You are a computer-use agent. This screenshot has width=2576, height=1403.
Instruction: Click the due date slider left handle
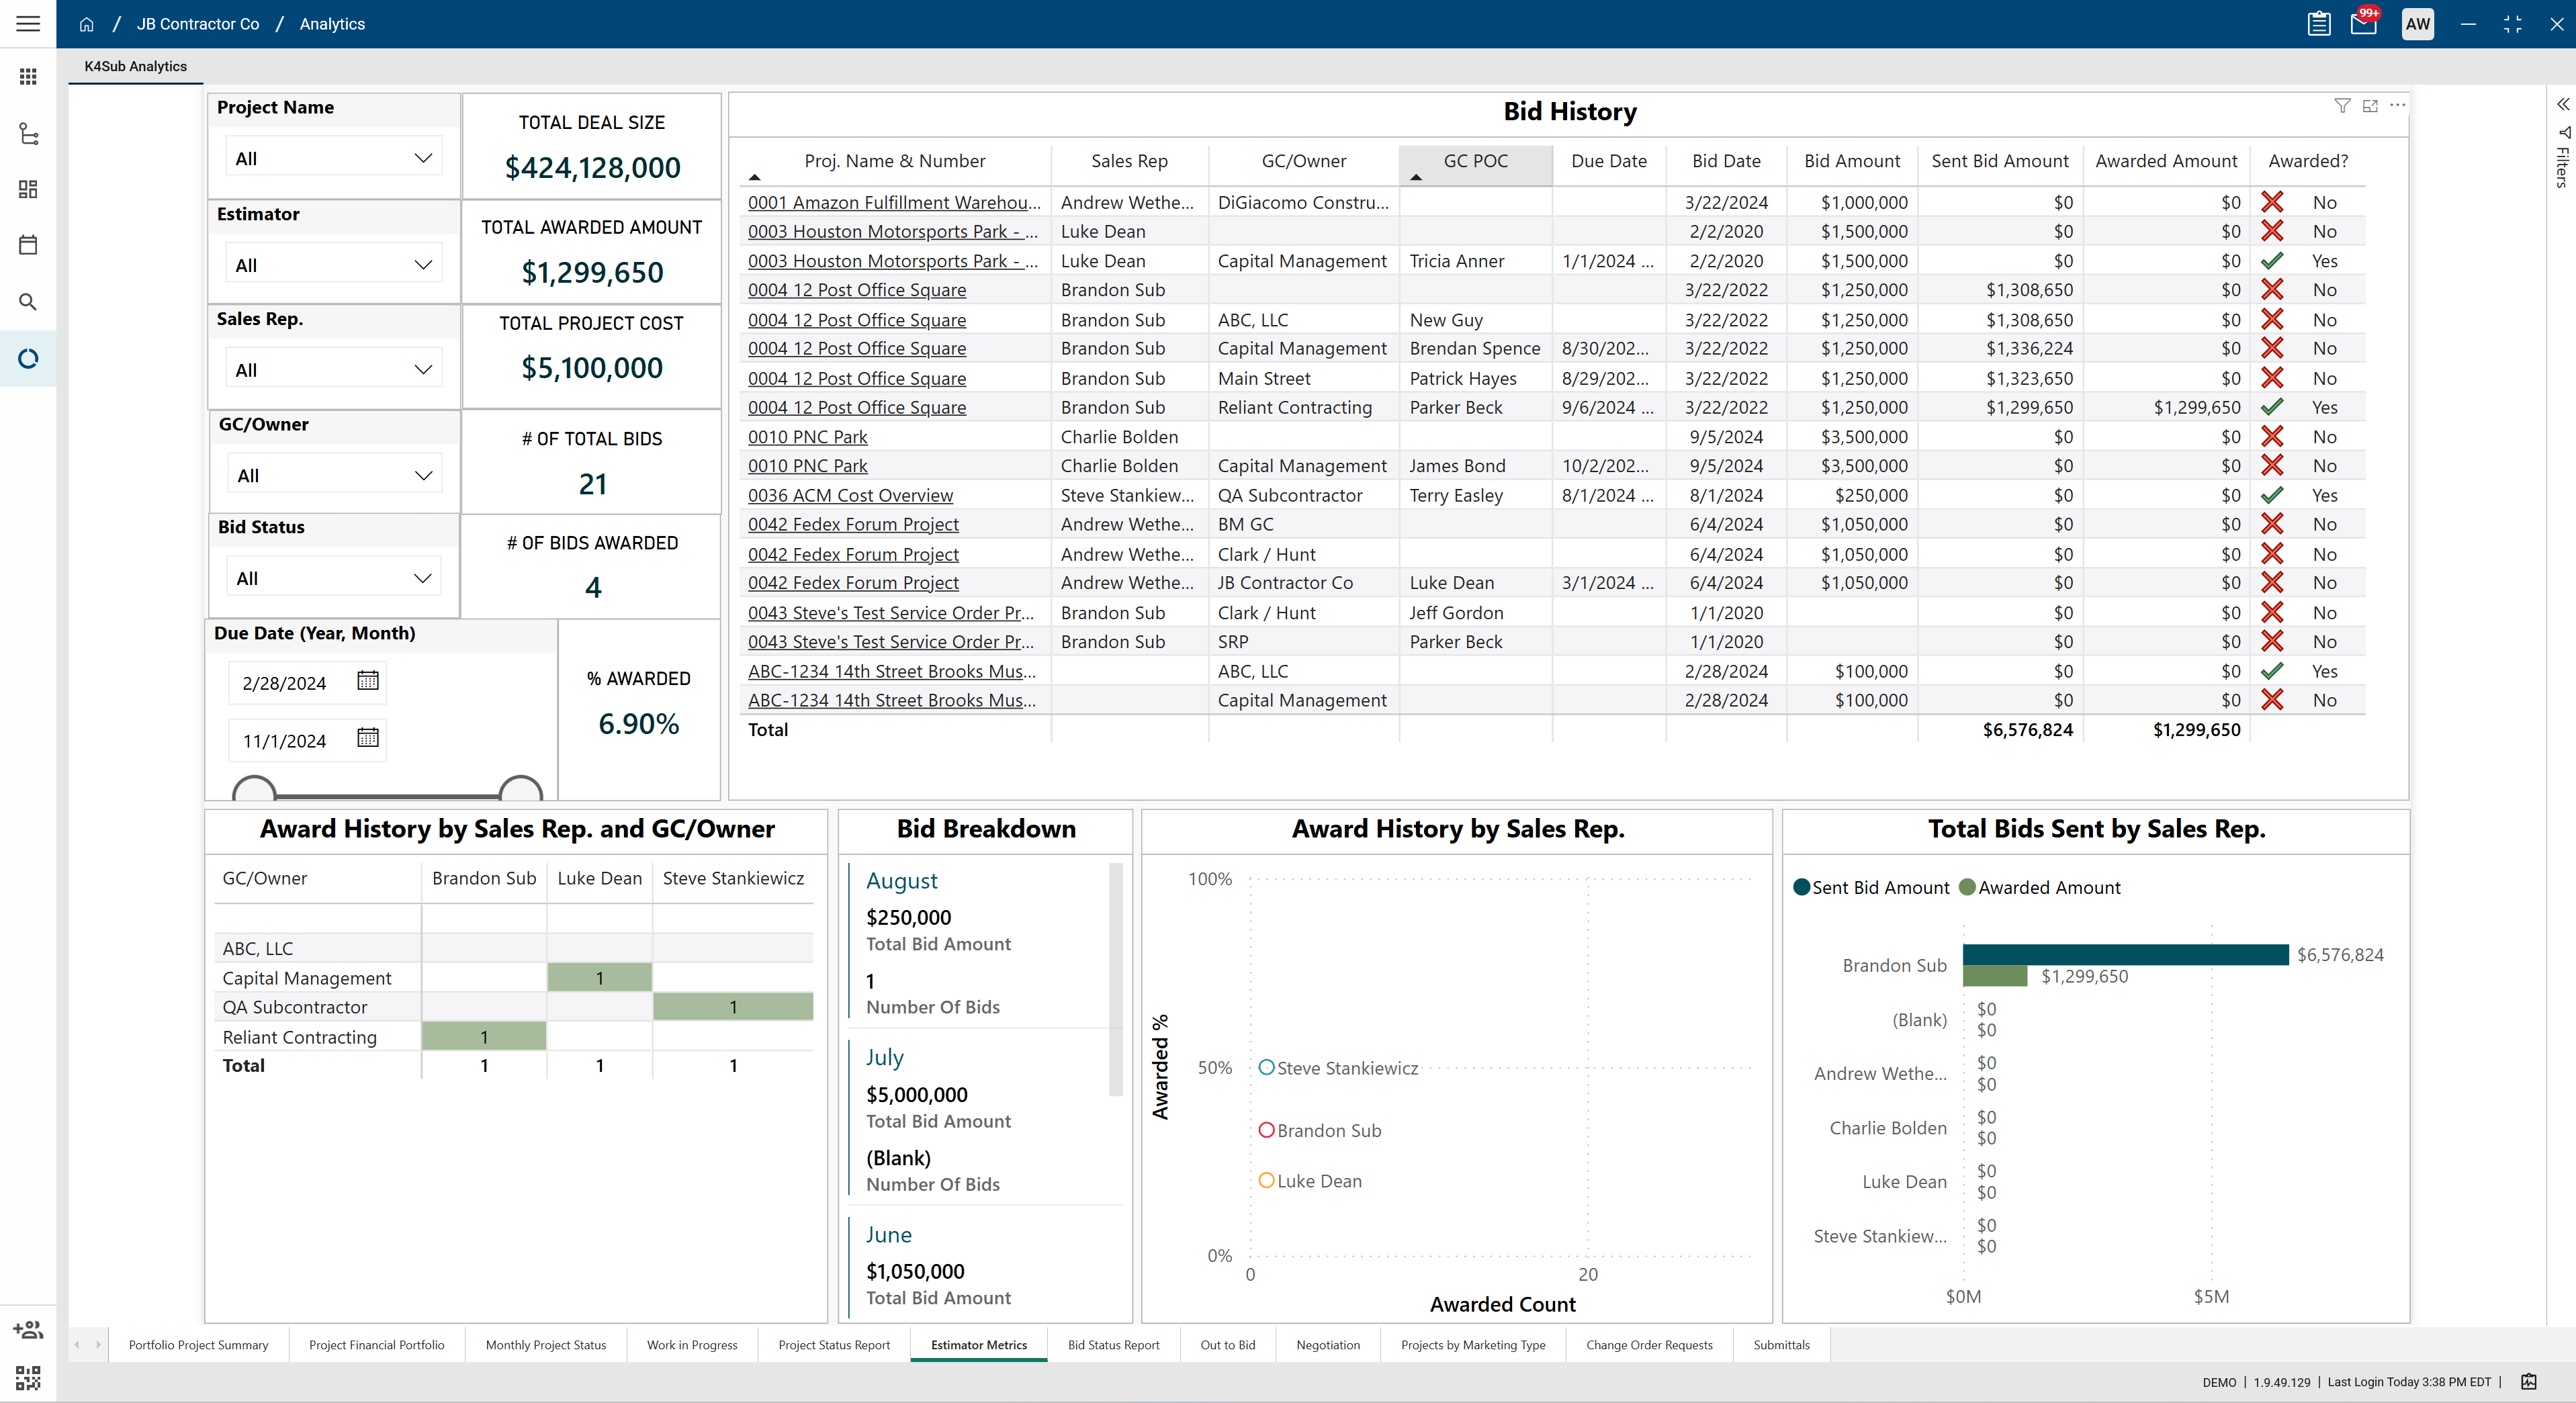pyautogui.click(x=254, y=791)
